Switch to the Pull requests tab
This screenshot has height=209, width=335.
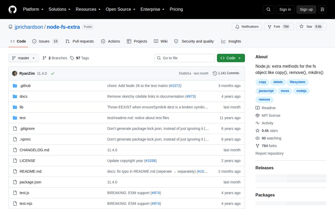[x=80, y=41]
